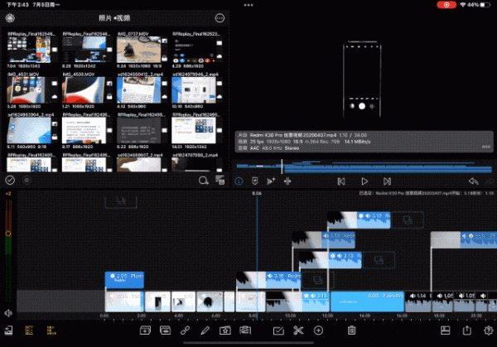
Task: Search the media library
Action: click(204, 179)
